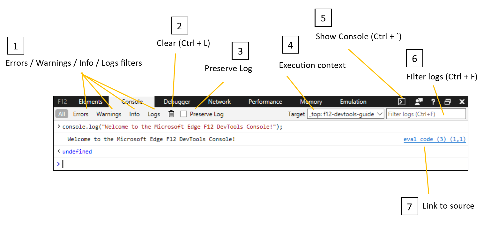
Task: Enable the Errors filter
Action: (x=81, y=114)
